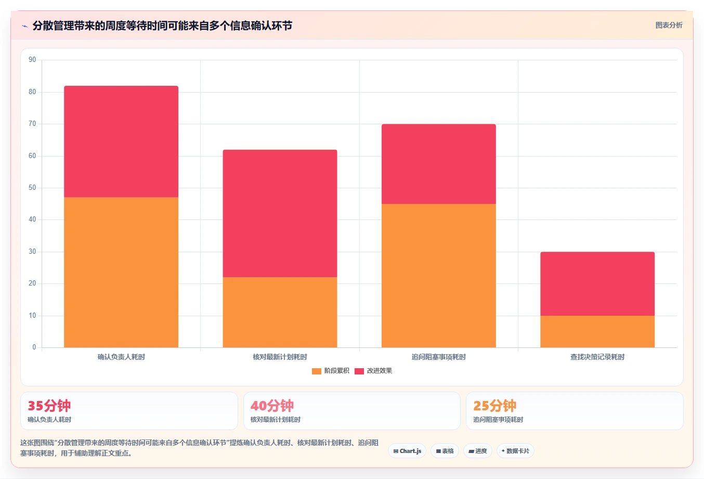Click the icon in the 表格 tag
The image size is (704, 479).
(x=438, y=451)
